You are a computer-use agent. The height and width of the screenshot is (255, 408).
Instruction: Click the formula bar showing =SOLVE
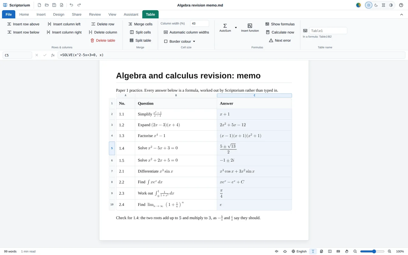point(231,55)
